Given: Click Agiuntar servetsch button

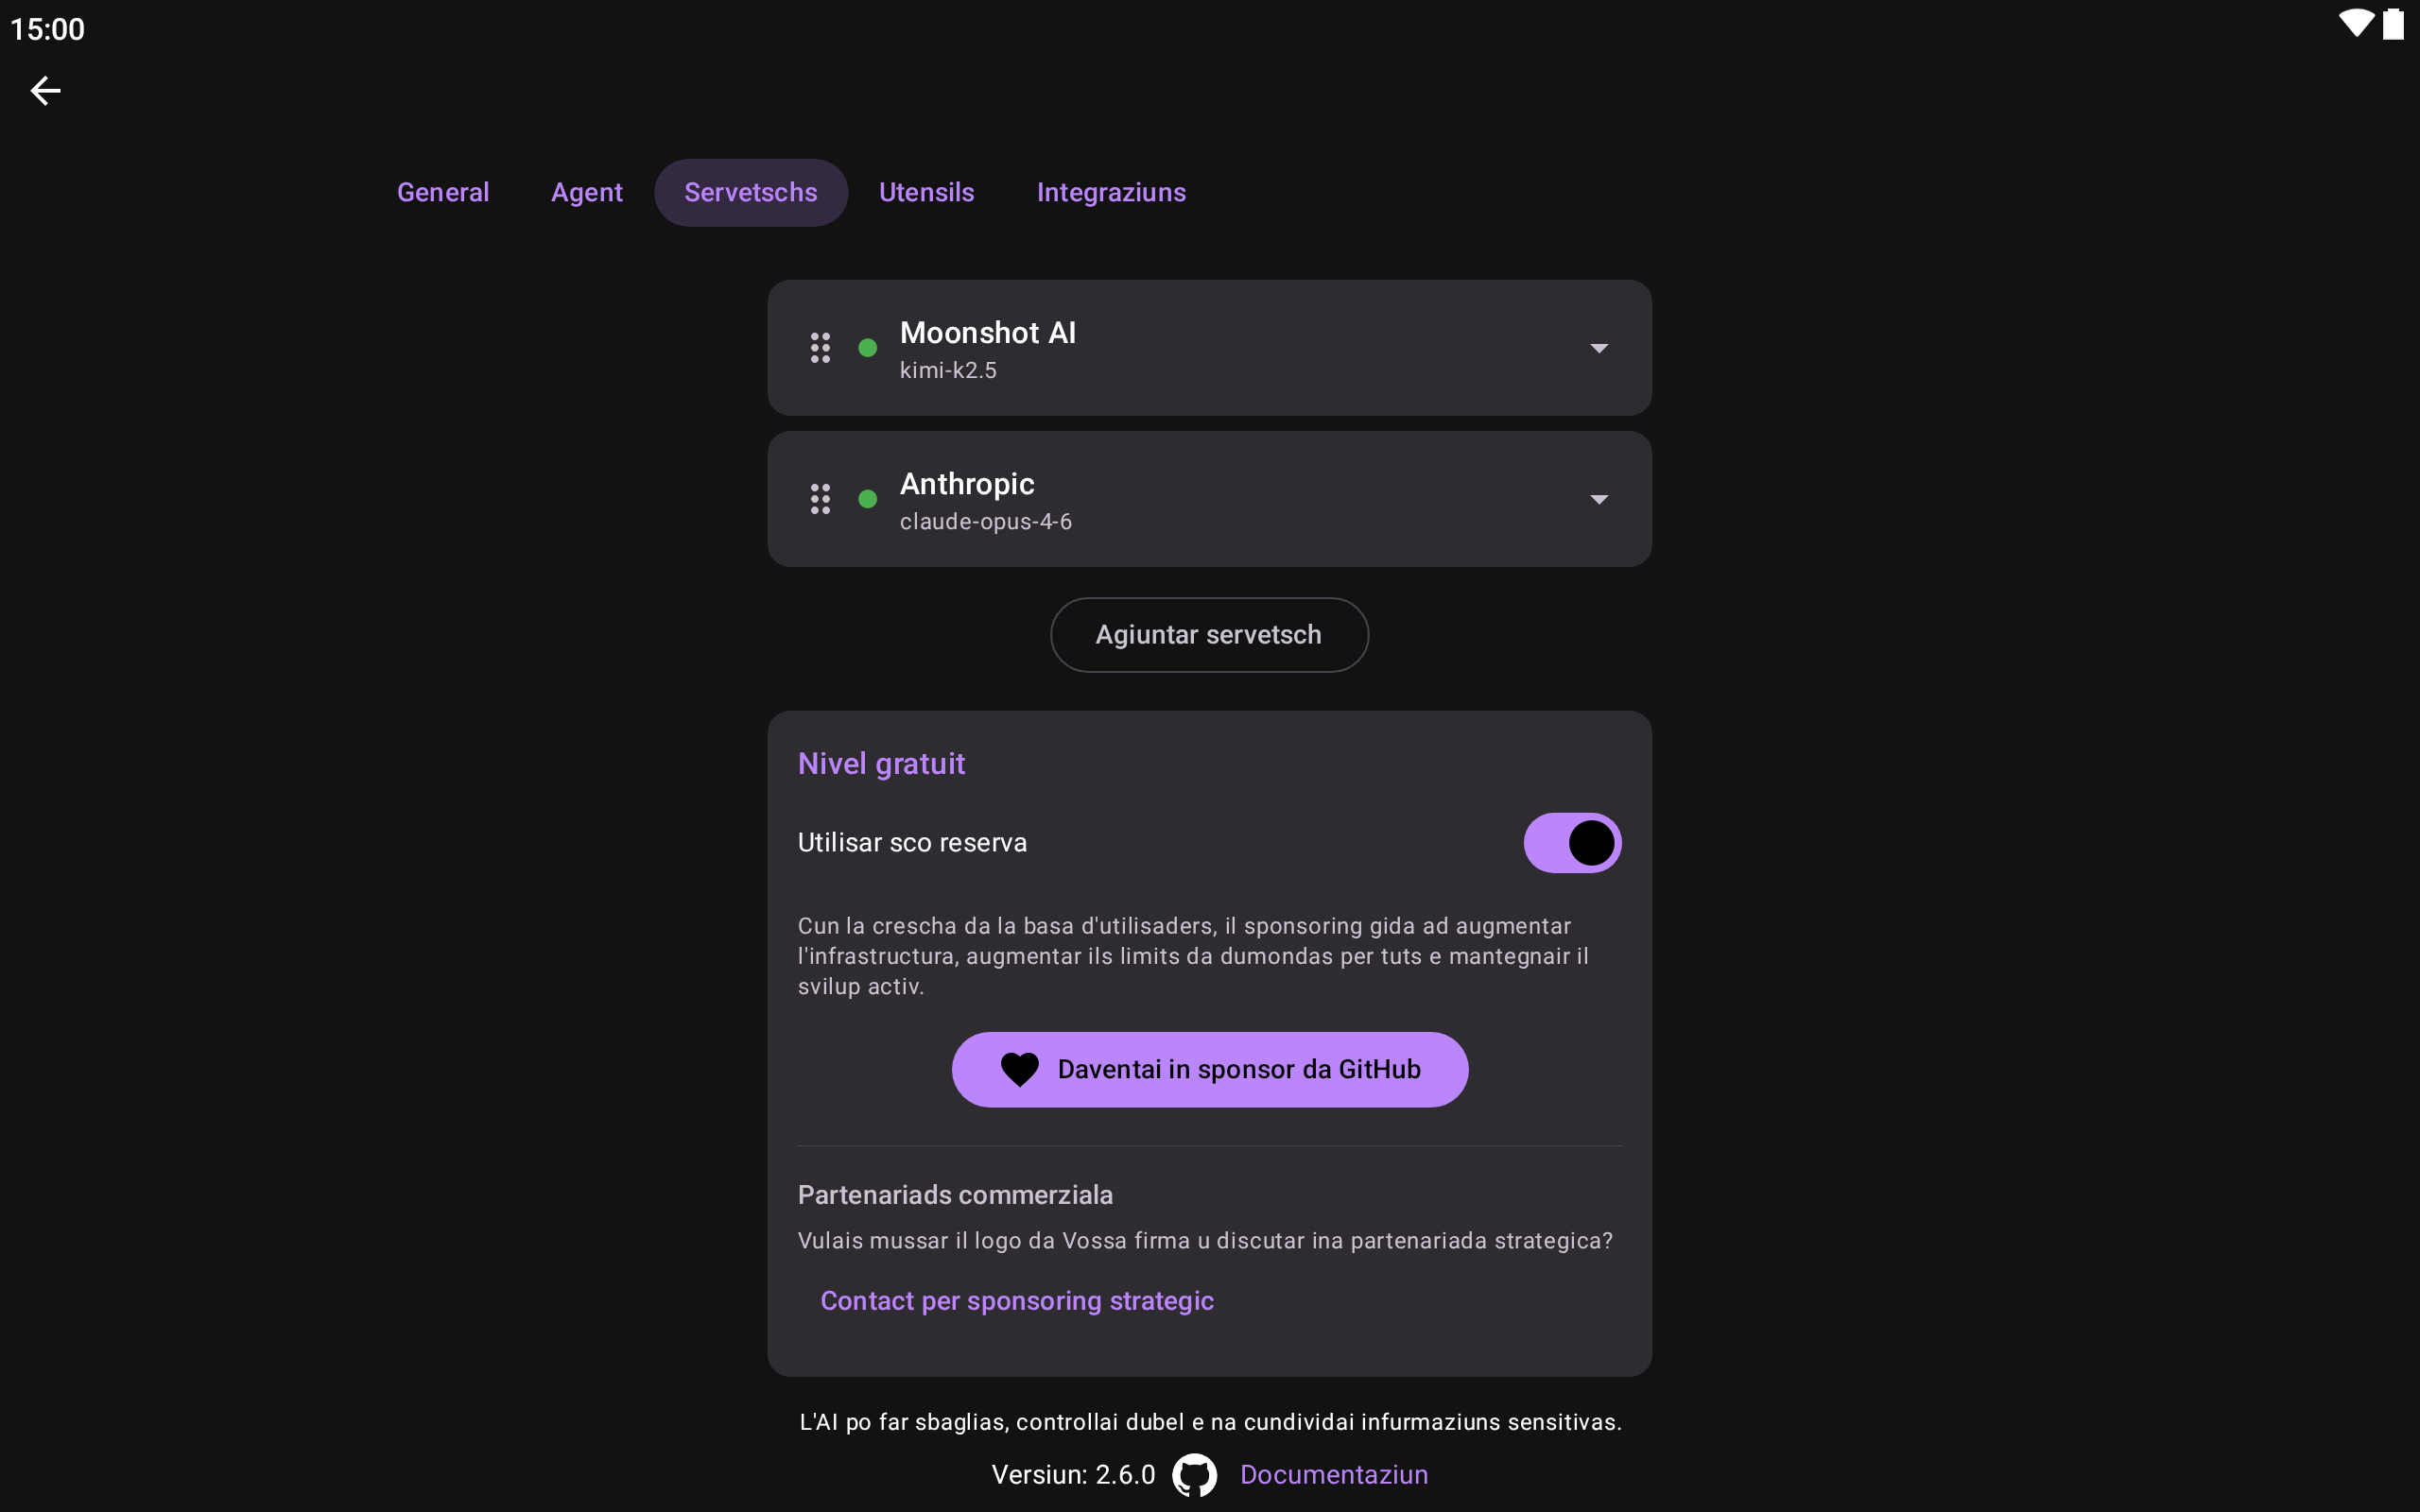Looking at the screenshot, I should (1209, 635).
